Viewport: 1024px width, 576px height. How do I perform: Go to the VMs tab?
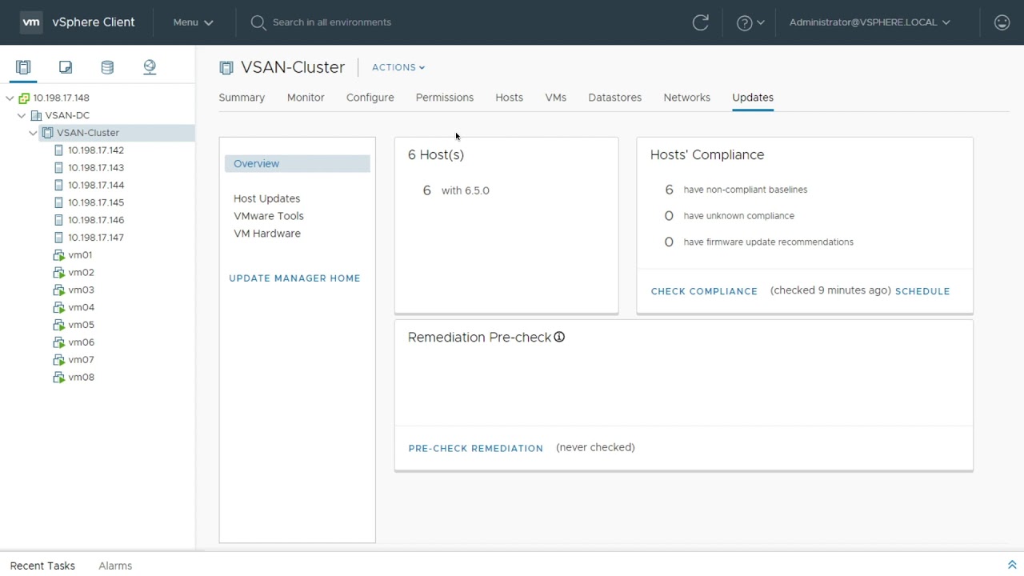click(x=555, y=98)
